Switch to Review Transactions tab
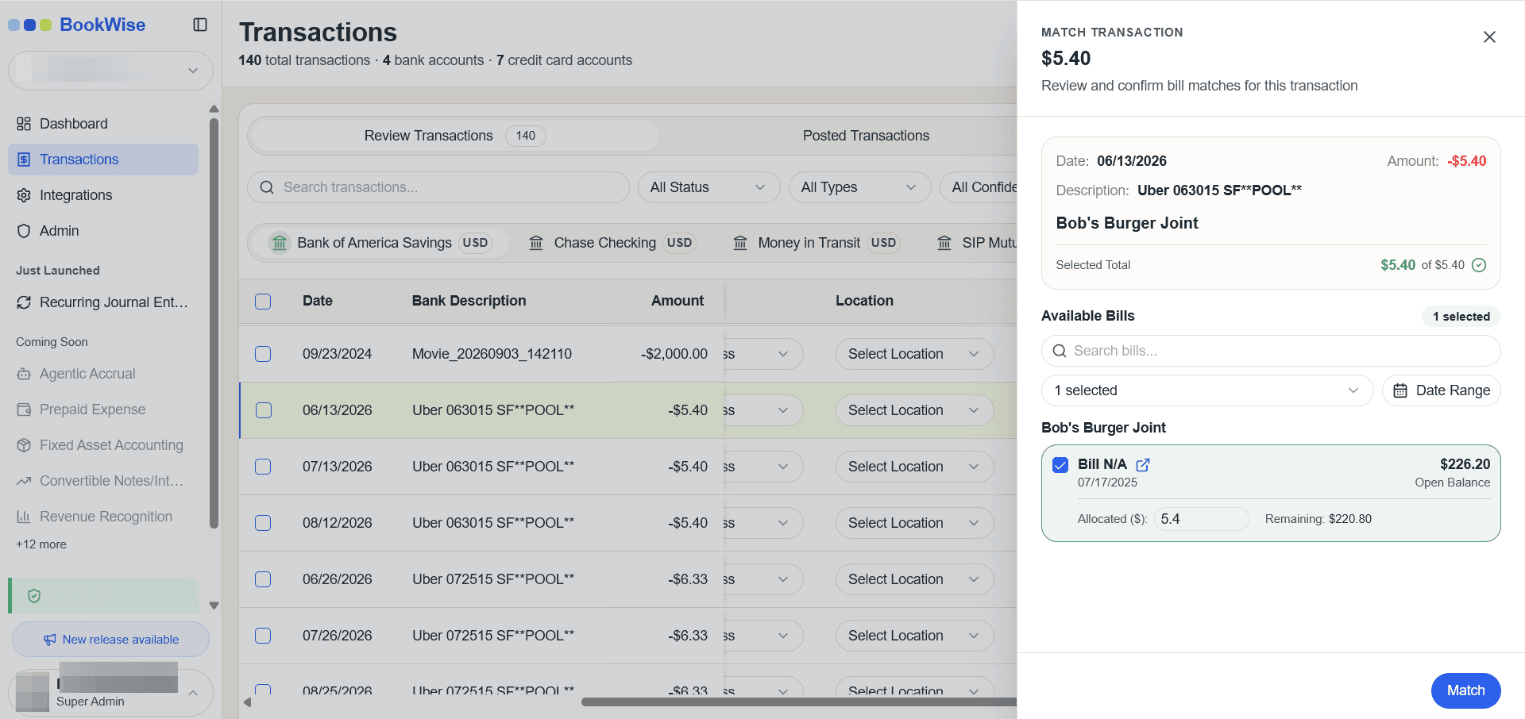Screen dimensions: 1525x719 click(454, 136)
